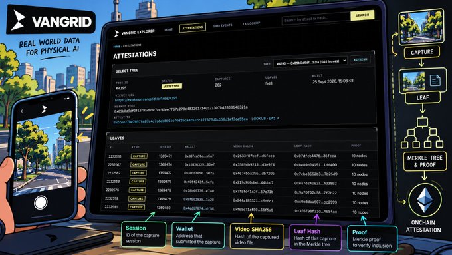Click wallet address 0xd87ea9ba...a5a7
This screenshot has height=255, width=452.
click(x=199, y=156)
